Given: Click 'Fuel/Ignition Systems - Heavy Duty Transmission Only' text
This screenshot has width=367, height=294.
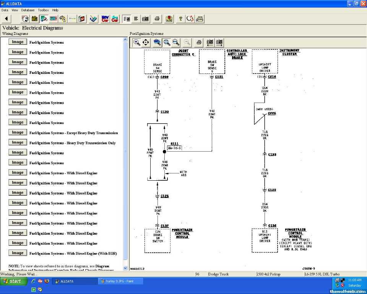Looking at the screenshot, I should 73,143.
